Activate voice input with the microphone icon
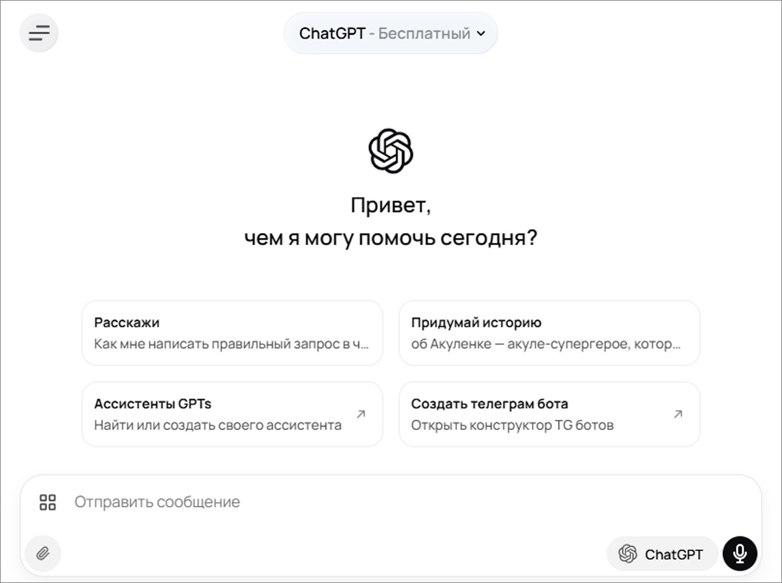The height and width of the screenshot is (583, 782). point(739,553)
